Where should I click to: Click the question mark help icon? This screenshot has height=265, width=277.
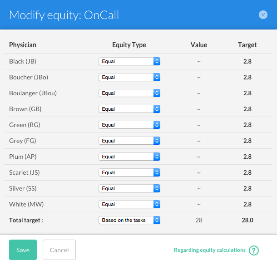coord(254,250)
